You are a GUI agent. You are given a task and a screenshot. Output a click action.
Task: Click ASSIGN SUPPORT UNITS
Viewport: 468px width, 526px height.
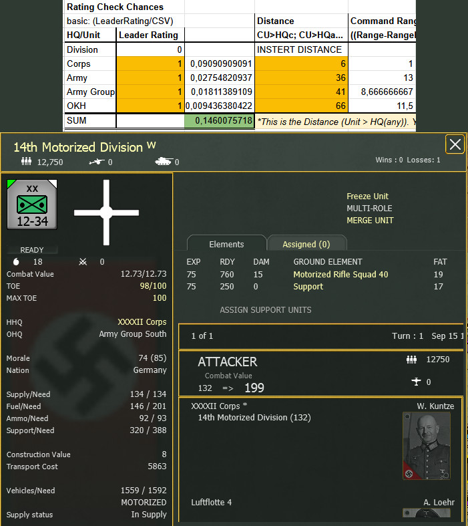[x=266, y=309]
